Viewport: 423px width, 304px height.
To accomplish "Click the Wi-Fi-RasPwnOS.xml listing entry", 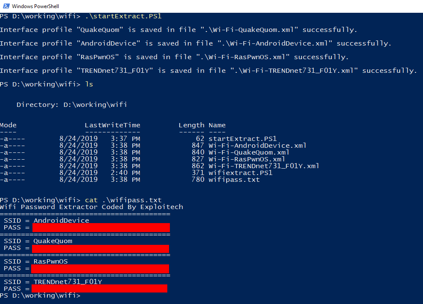I will tap(247, 159).
